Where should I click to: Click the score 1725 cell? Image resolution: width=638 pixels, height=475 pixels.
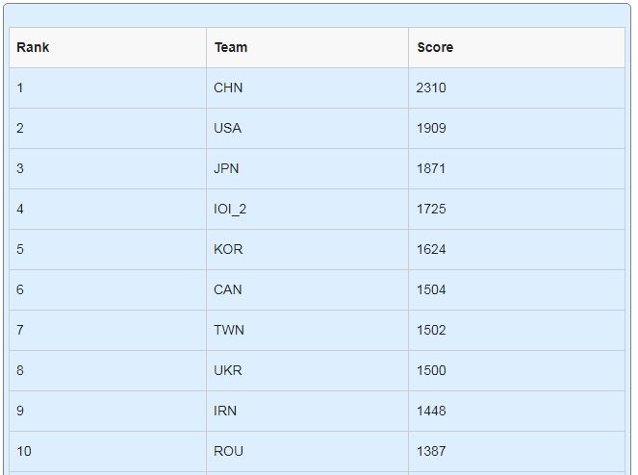517,209
